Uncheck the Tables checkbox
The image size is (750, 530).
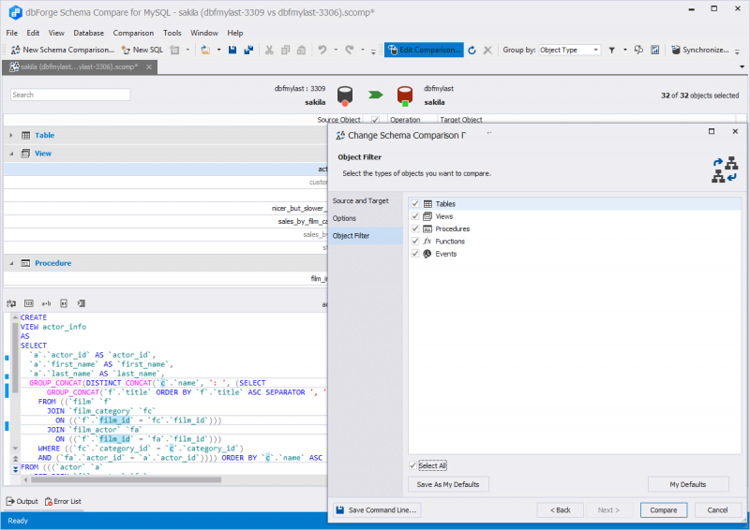click(415, 203)
